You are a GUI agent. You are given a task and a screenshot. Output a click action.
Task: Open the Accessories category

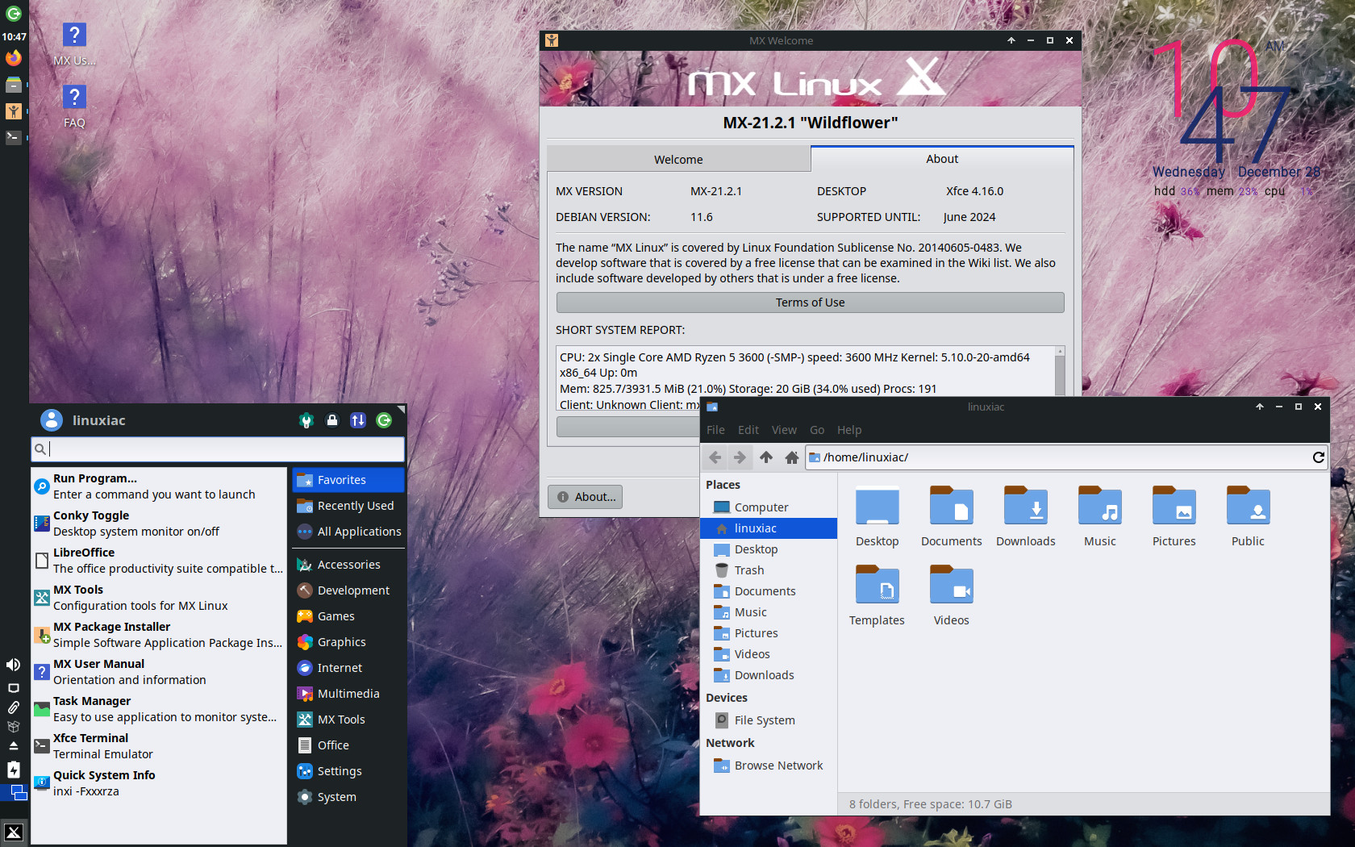[348, 565]
